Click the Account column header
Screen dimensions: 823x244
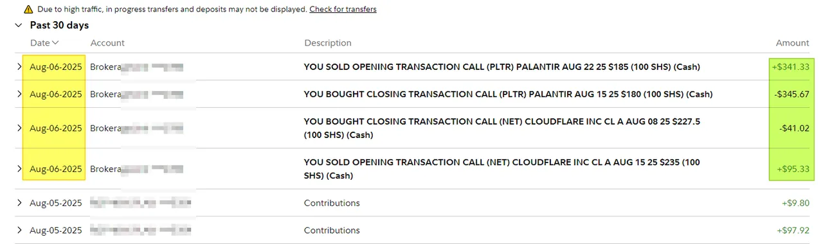[x=107, y=43]
